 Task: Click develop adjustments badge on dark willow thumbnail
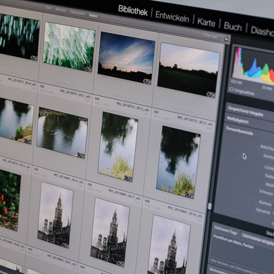[36, 59]
